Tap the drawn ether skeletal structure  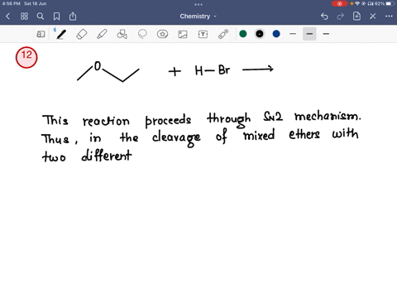(x=108, y=72)
